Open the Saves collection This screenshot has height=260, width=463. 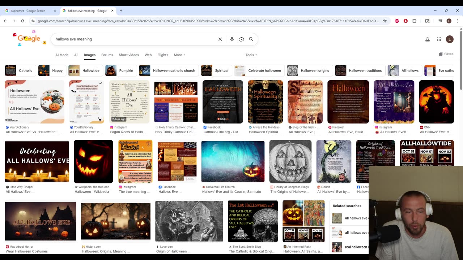click(446, 54)
